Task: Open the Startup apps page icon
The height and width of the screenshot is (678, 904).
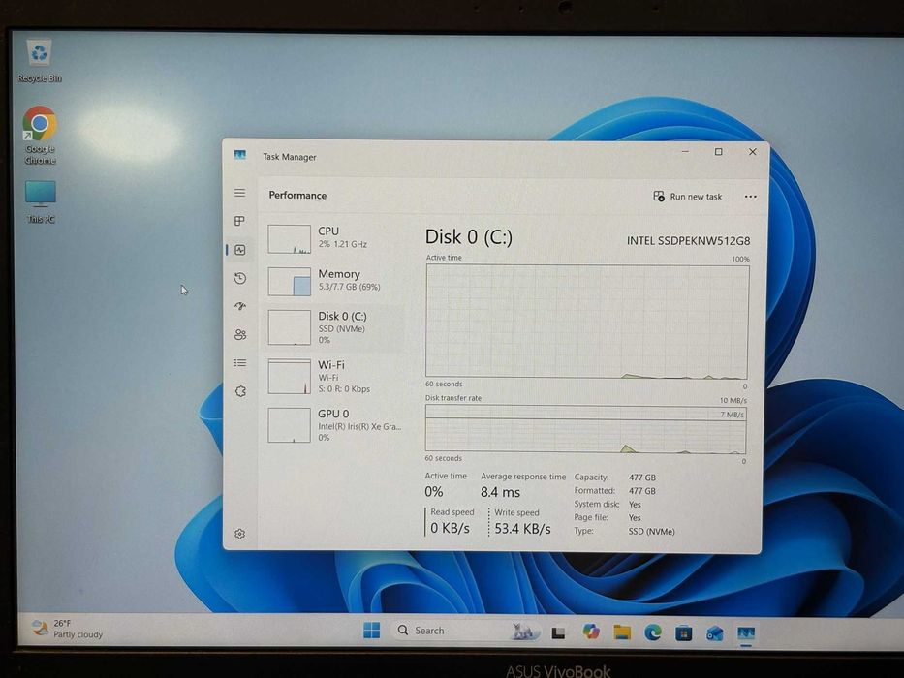Action: [240, 306]
